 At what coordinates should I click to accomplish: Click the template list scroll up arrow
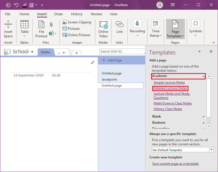pos(209,76)
